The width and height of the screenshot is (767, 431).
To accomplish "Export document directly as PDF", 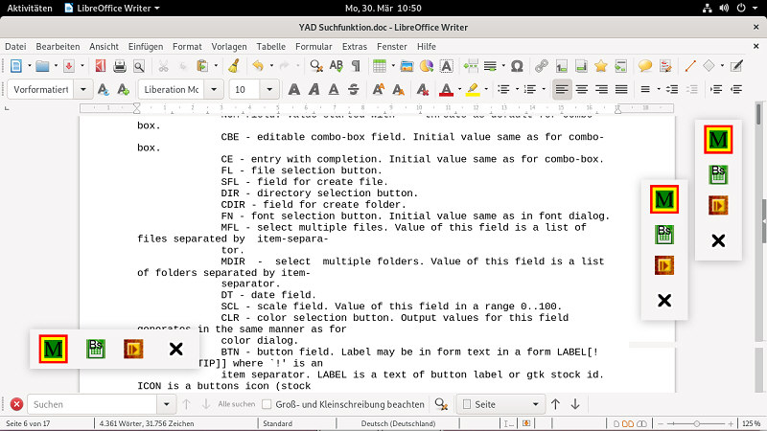I will coord(100,66).
